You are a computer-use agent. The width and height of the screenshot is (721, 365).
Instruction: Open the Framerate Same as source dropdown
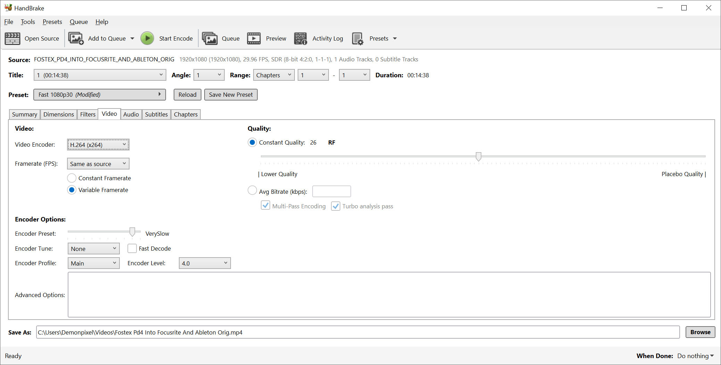(x=98, y=164)
